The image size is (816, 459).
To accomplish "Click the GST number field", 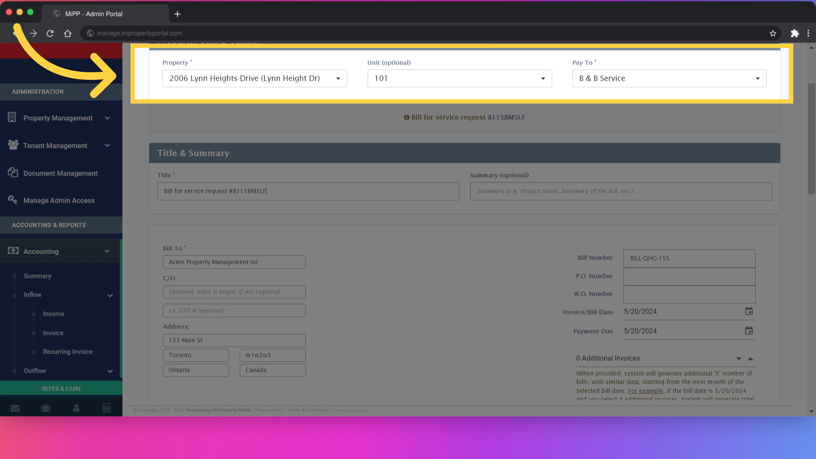I will 234,310.
